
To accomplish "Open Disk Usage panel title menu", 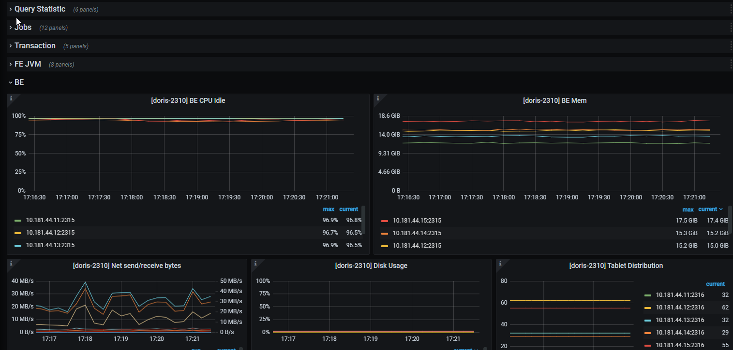I will 371,266.
